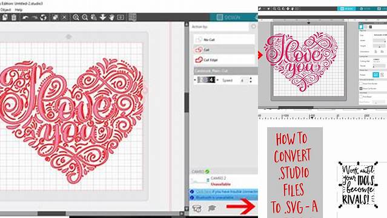Click the Zoom In magnifier

click(x=76, y=18)
